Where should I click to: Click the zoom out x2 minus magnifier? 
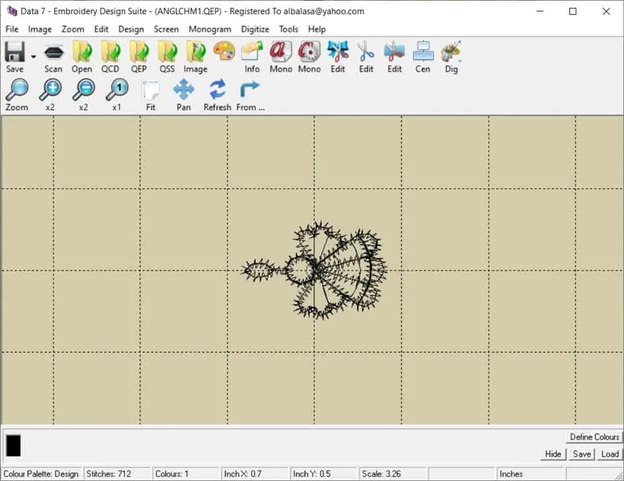(84, 90)
